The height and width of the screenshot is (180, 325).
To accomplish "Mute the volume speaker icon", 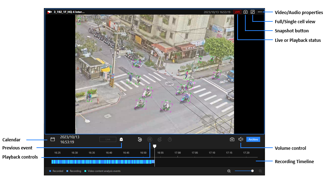I will [x=241, y=139].
